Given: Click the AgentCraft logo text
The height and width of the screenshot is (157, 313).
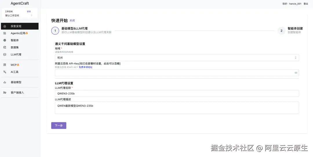Looking at the screenshot, I should click(20, 3).
